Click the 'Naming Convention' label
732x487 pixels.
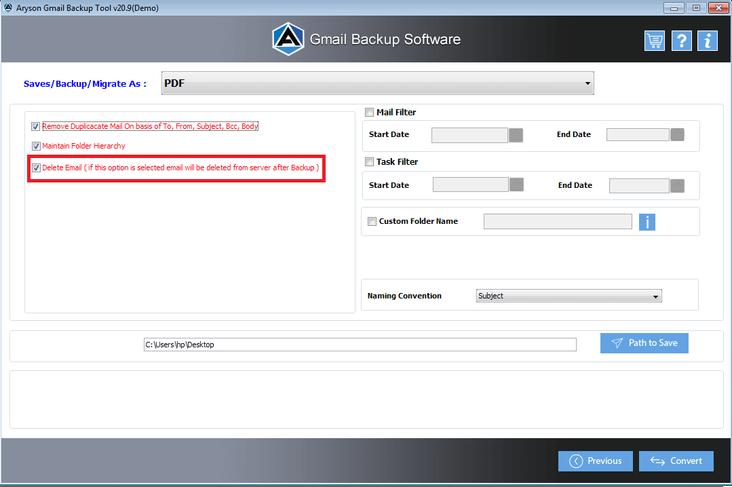tap(404, 296)
